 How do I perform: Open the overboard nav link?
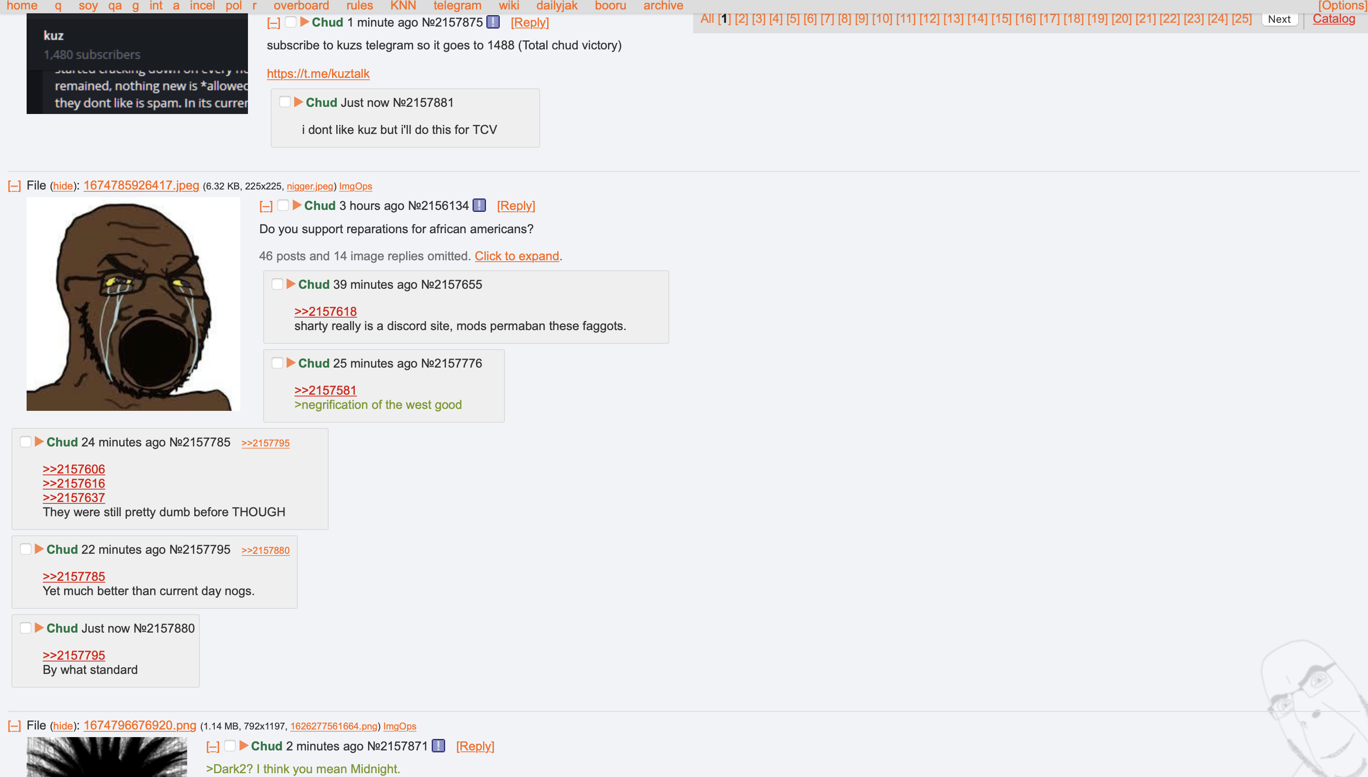301,6
